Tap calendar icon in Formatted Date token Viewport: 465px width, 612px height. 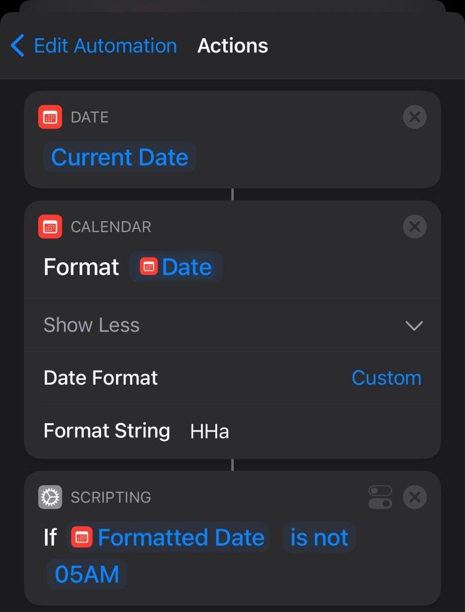[x=82, y=538]
